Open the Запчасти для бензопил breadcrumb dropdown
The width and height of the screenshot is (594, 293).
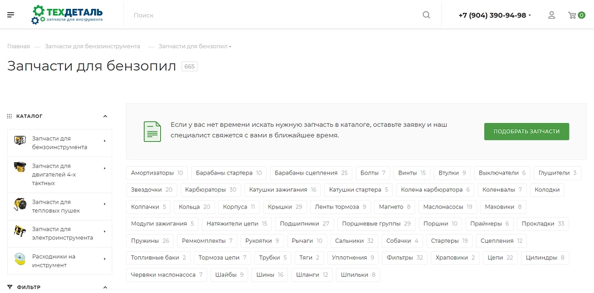point(230,46)
